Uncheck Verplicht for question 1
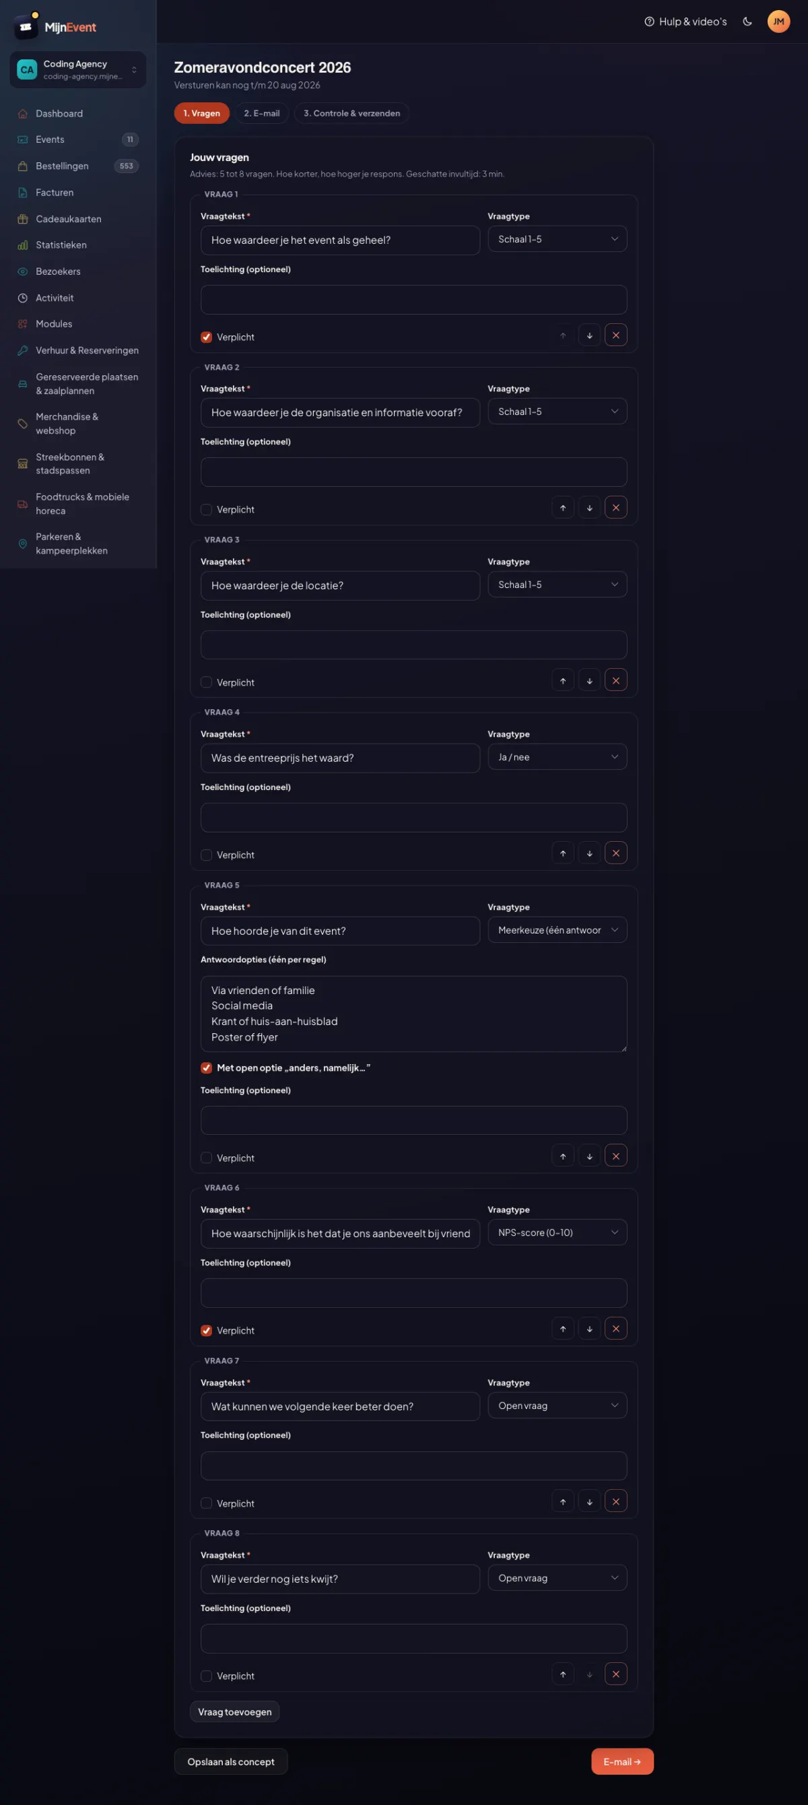The image size is (808, 1805). click(x=206, y=337)
